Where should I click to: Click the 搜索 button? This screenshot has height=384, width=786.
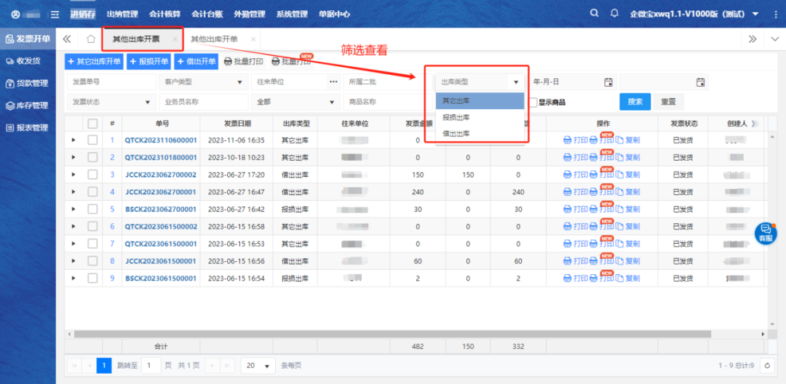(635, 102)
